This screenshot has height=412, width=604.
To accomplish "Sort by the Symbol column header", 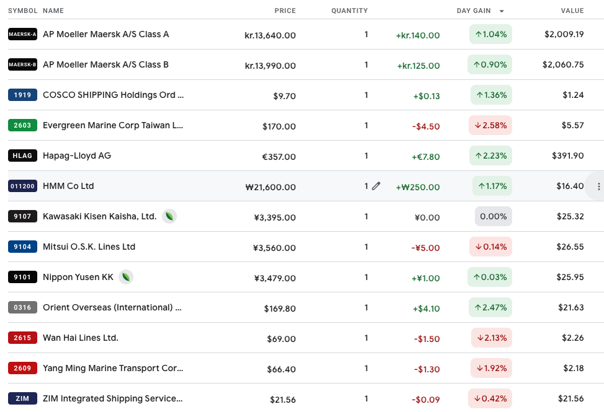I will (x=23, y=11).
